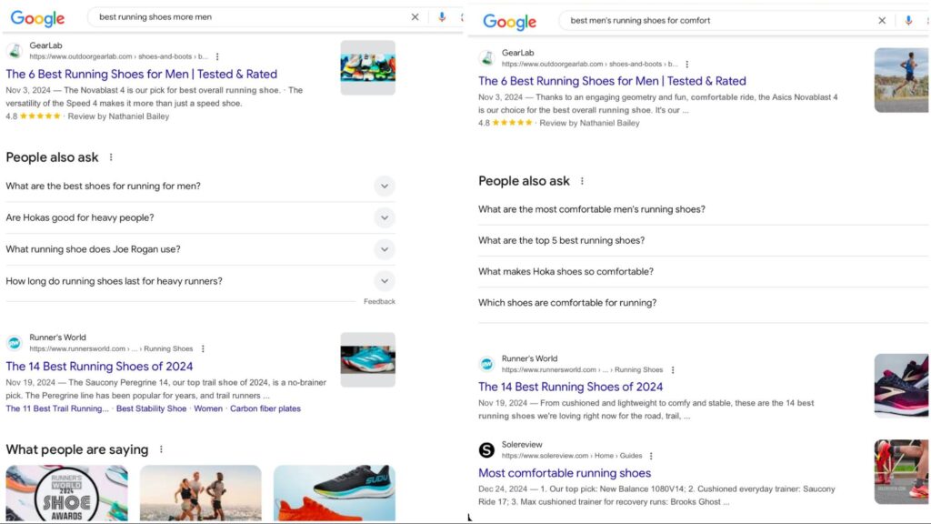
Task: Open the shoe collection thumbnail in left GearLab result
Action: (x=367, y=67)
